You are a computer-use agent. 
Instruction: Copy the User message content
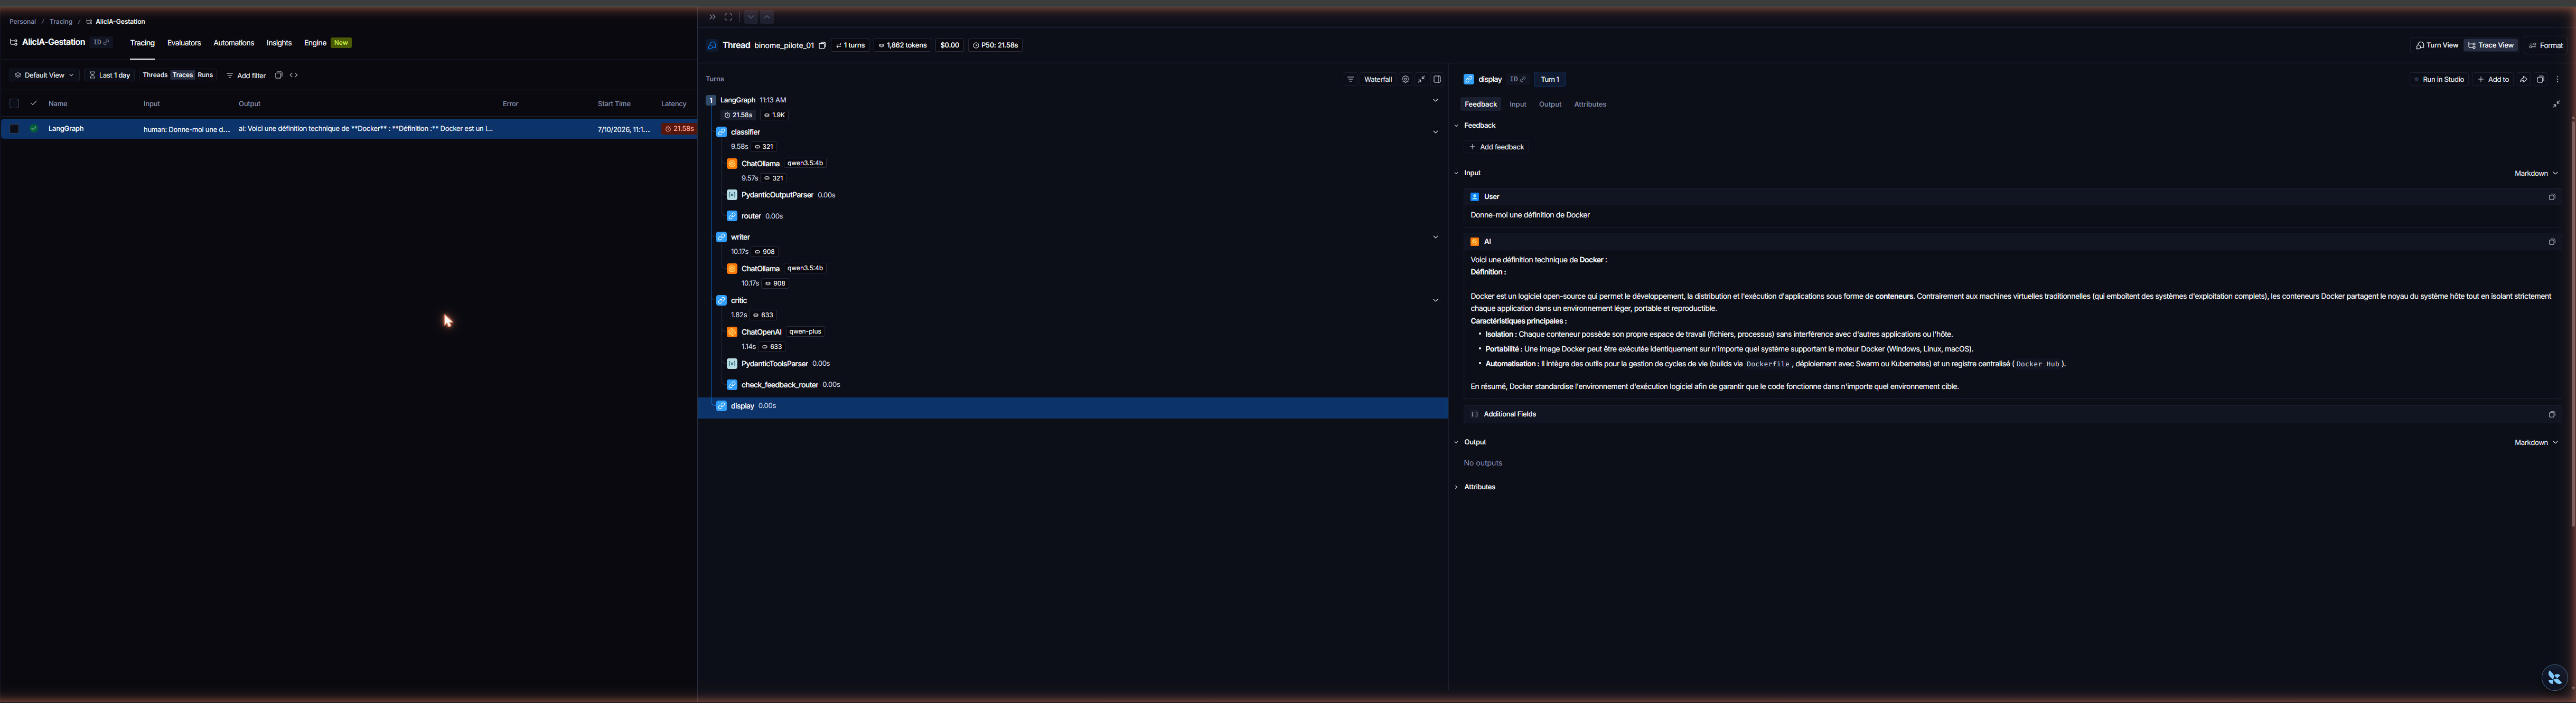(2551, 197)
